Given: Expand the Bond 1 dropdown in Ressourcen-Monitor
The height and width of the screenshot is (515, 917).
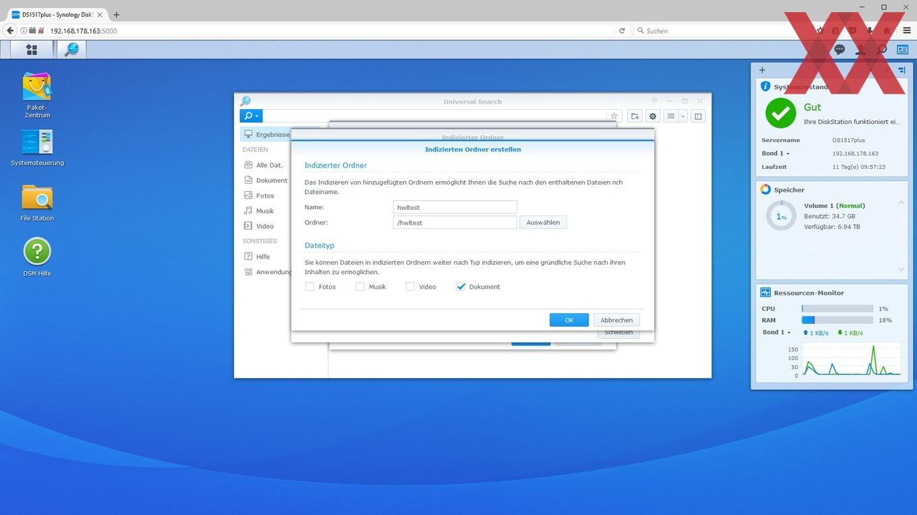Looking at the screenshot, I should [776, 333].
